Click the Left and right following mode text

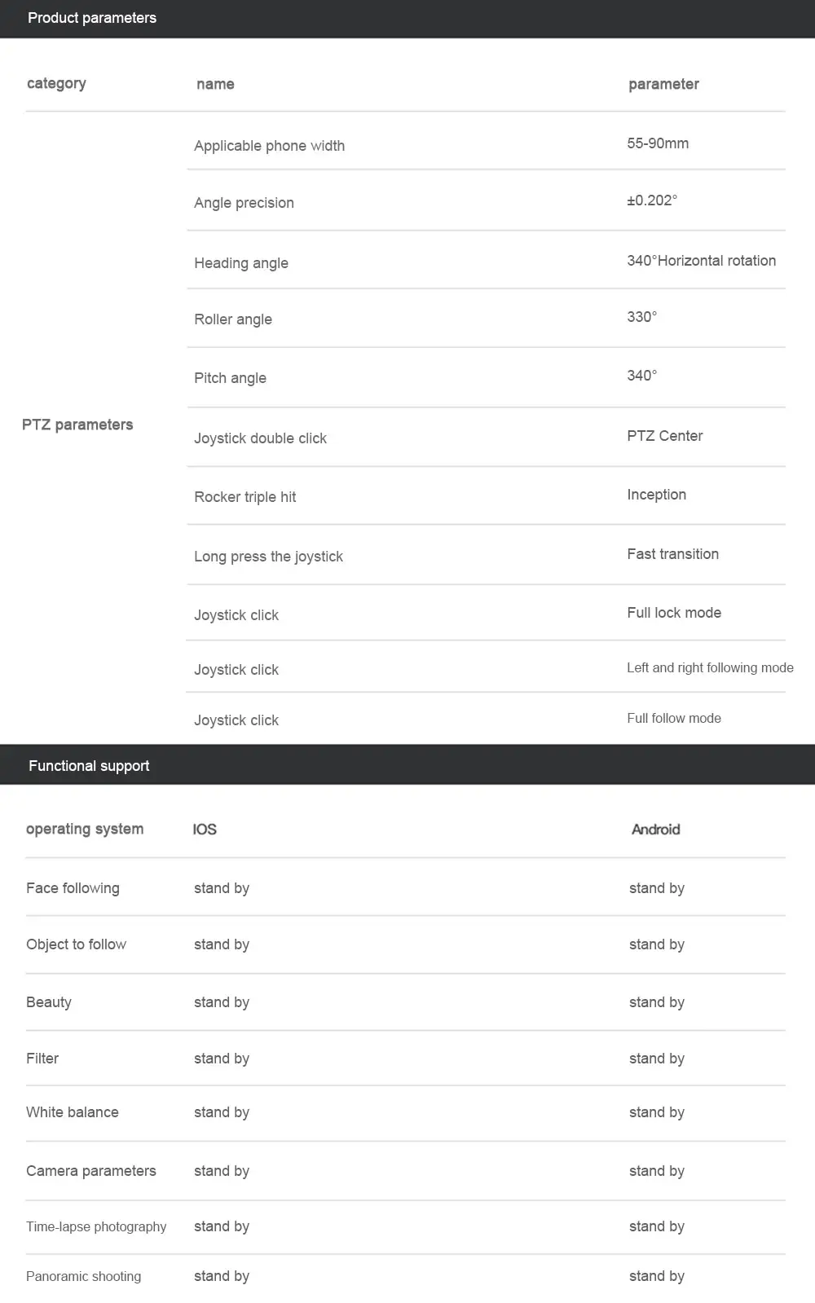coord(710,668)
